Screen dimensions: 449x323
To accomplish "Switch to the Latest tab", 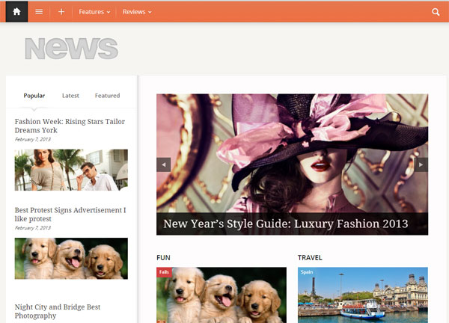I will 70,96.
